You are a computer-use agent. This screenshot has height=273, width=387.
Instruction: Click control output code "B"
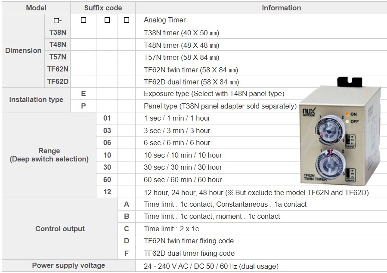pos(127,217)
